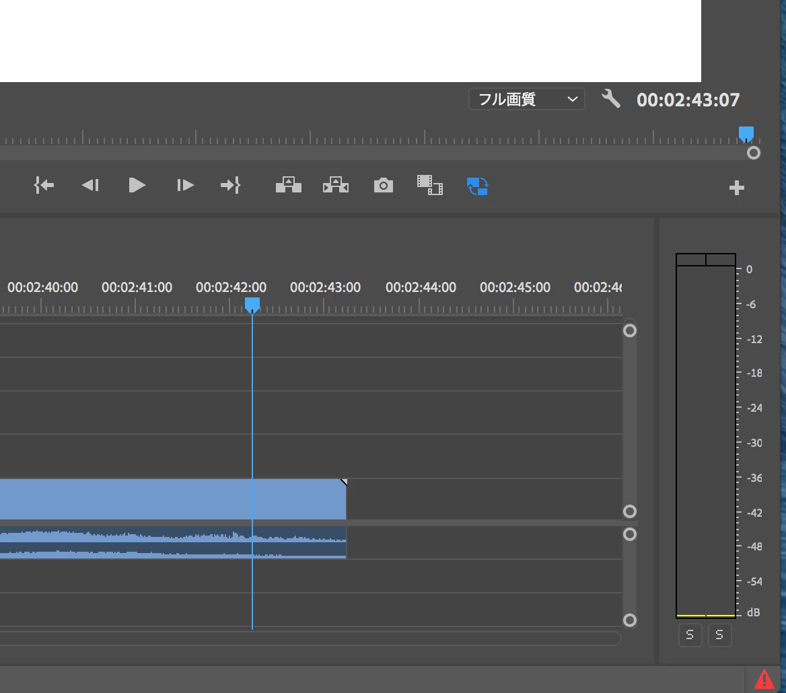
Task: Click bottom video track vertical zoom handle
Action: coord(630,511)
